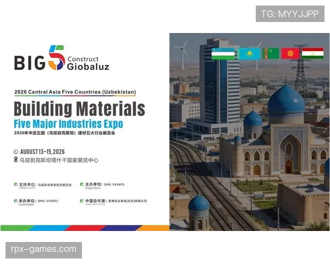Click the cityscape photo with blue domes

click(x=249, y=132)
